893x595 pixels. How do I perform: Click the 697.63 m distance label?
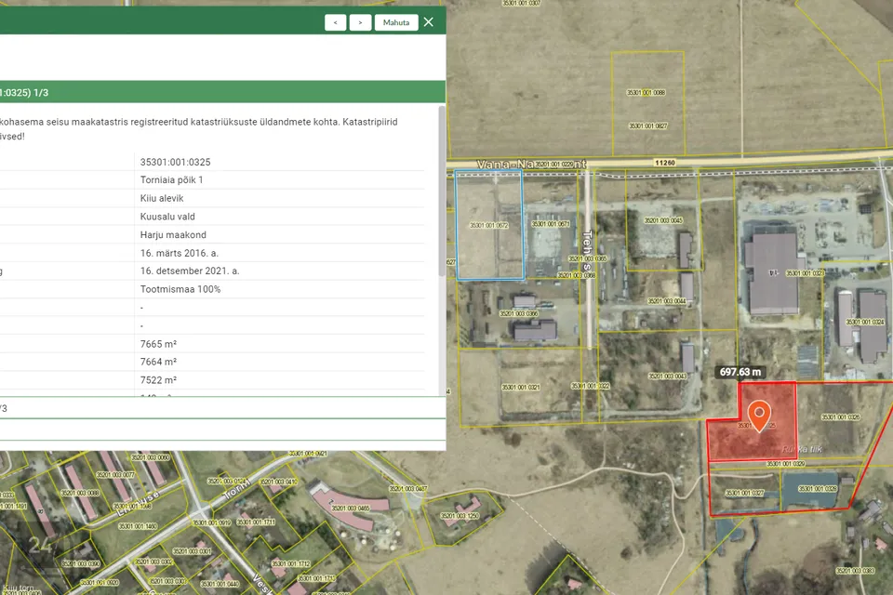click(x=740, y=372)
